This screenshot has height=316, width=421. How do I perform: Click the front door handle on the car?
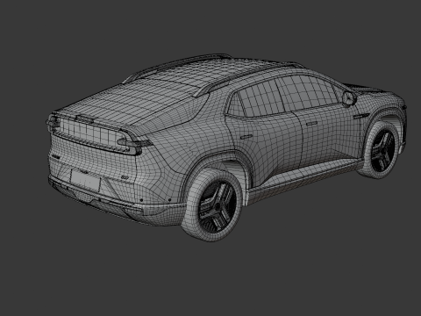(312, 124)
